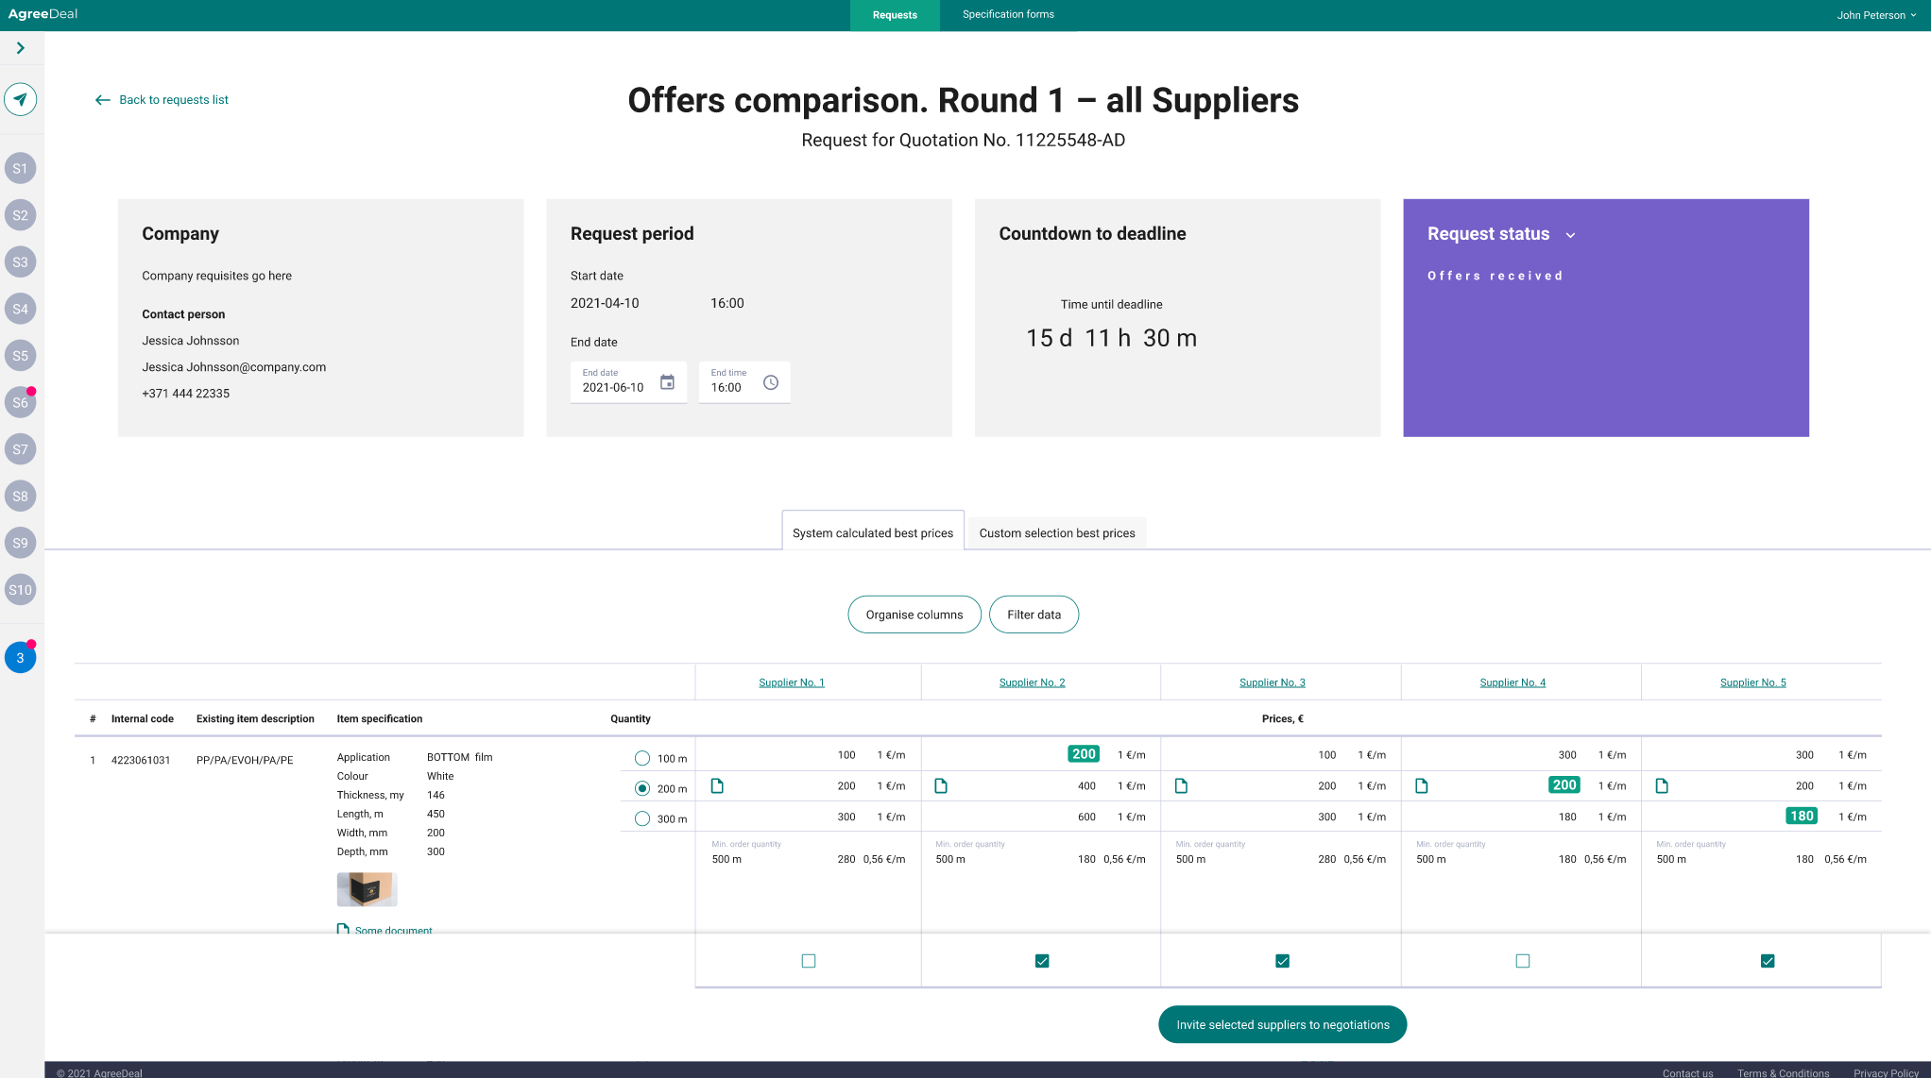Click Invite selected suppliers to negotiations
Screen dimensions: 1931x1078
point(1282,1024)
